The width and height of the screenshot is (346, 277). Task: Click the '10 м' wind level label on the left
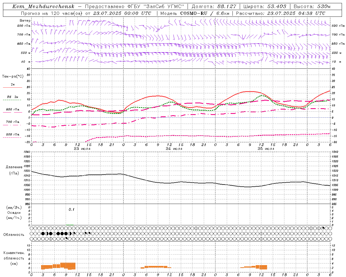click(x=26, y=62)
